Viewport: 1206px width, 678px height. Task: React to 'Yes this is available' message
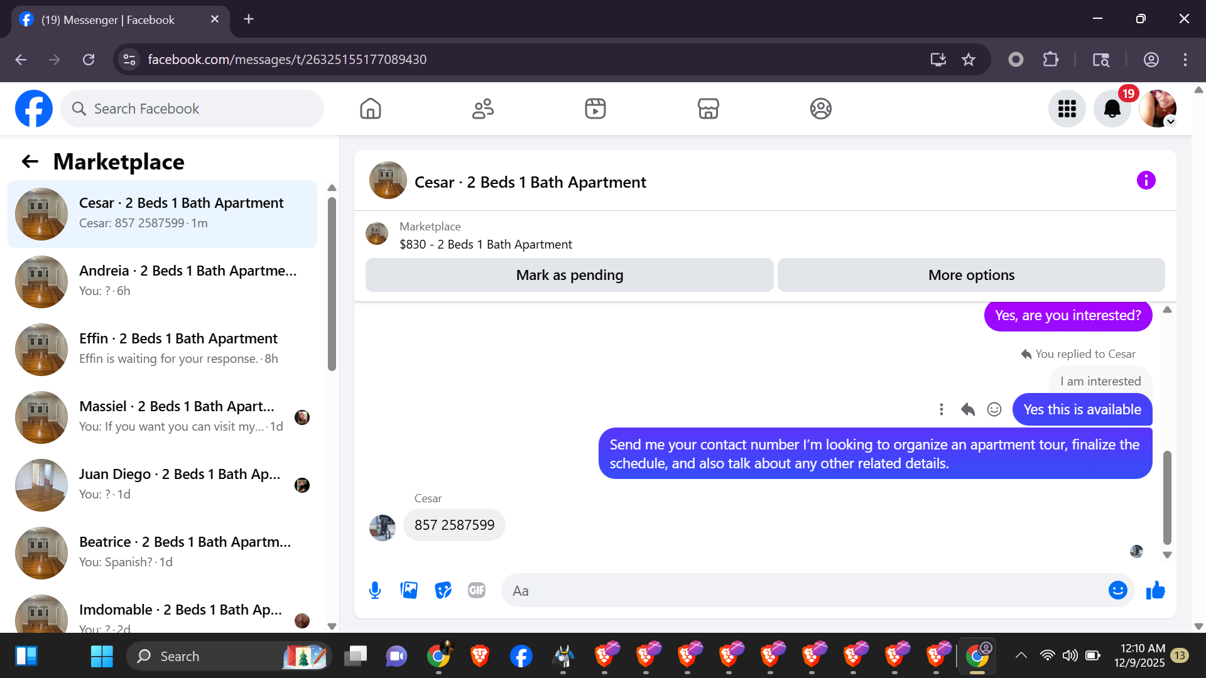coord(994,410)
